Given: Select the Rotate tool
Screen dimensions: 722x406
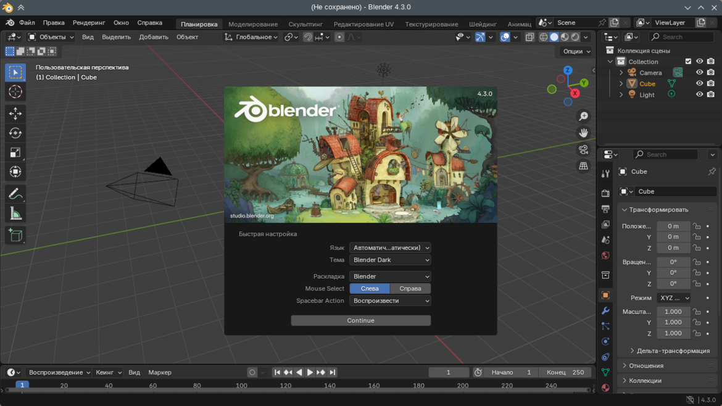Looking at the screenshot, I should (15, 133).
